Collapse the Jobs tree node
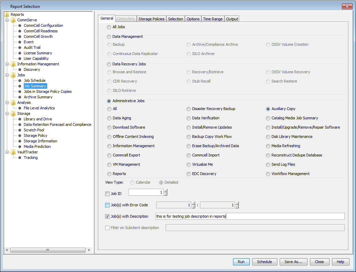The image size is (356, 272). [7, 75]
